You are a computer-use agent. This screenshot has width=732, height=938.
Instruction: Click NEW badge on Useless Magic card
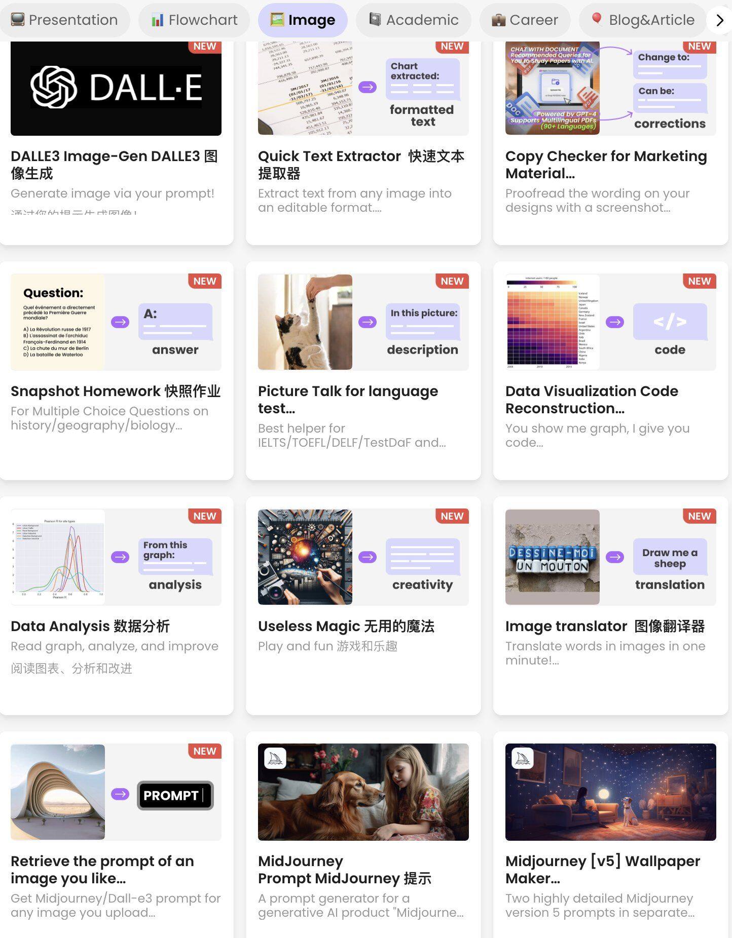click(x=452, y=516)
